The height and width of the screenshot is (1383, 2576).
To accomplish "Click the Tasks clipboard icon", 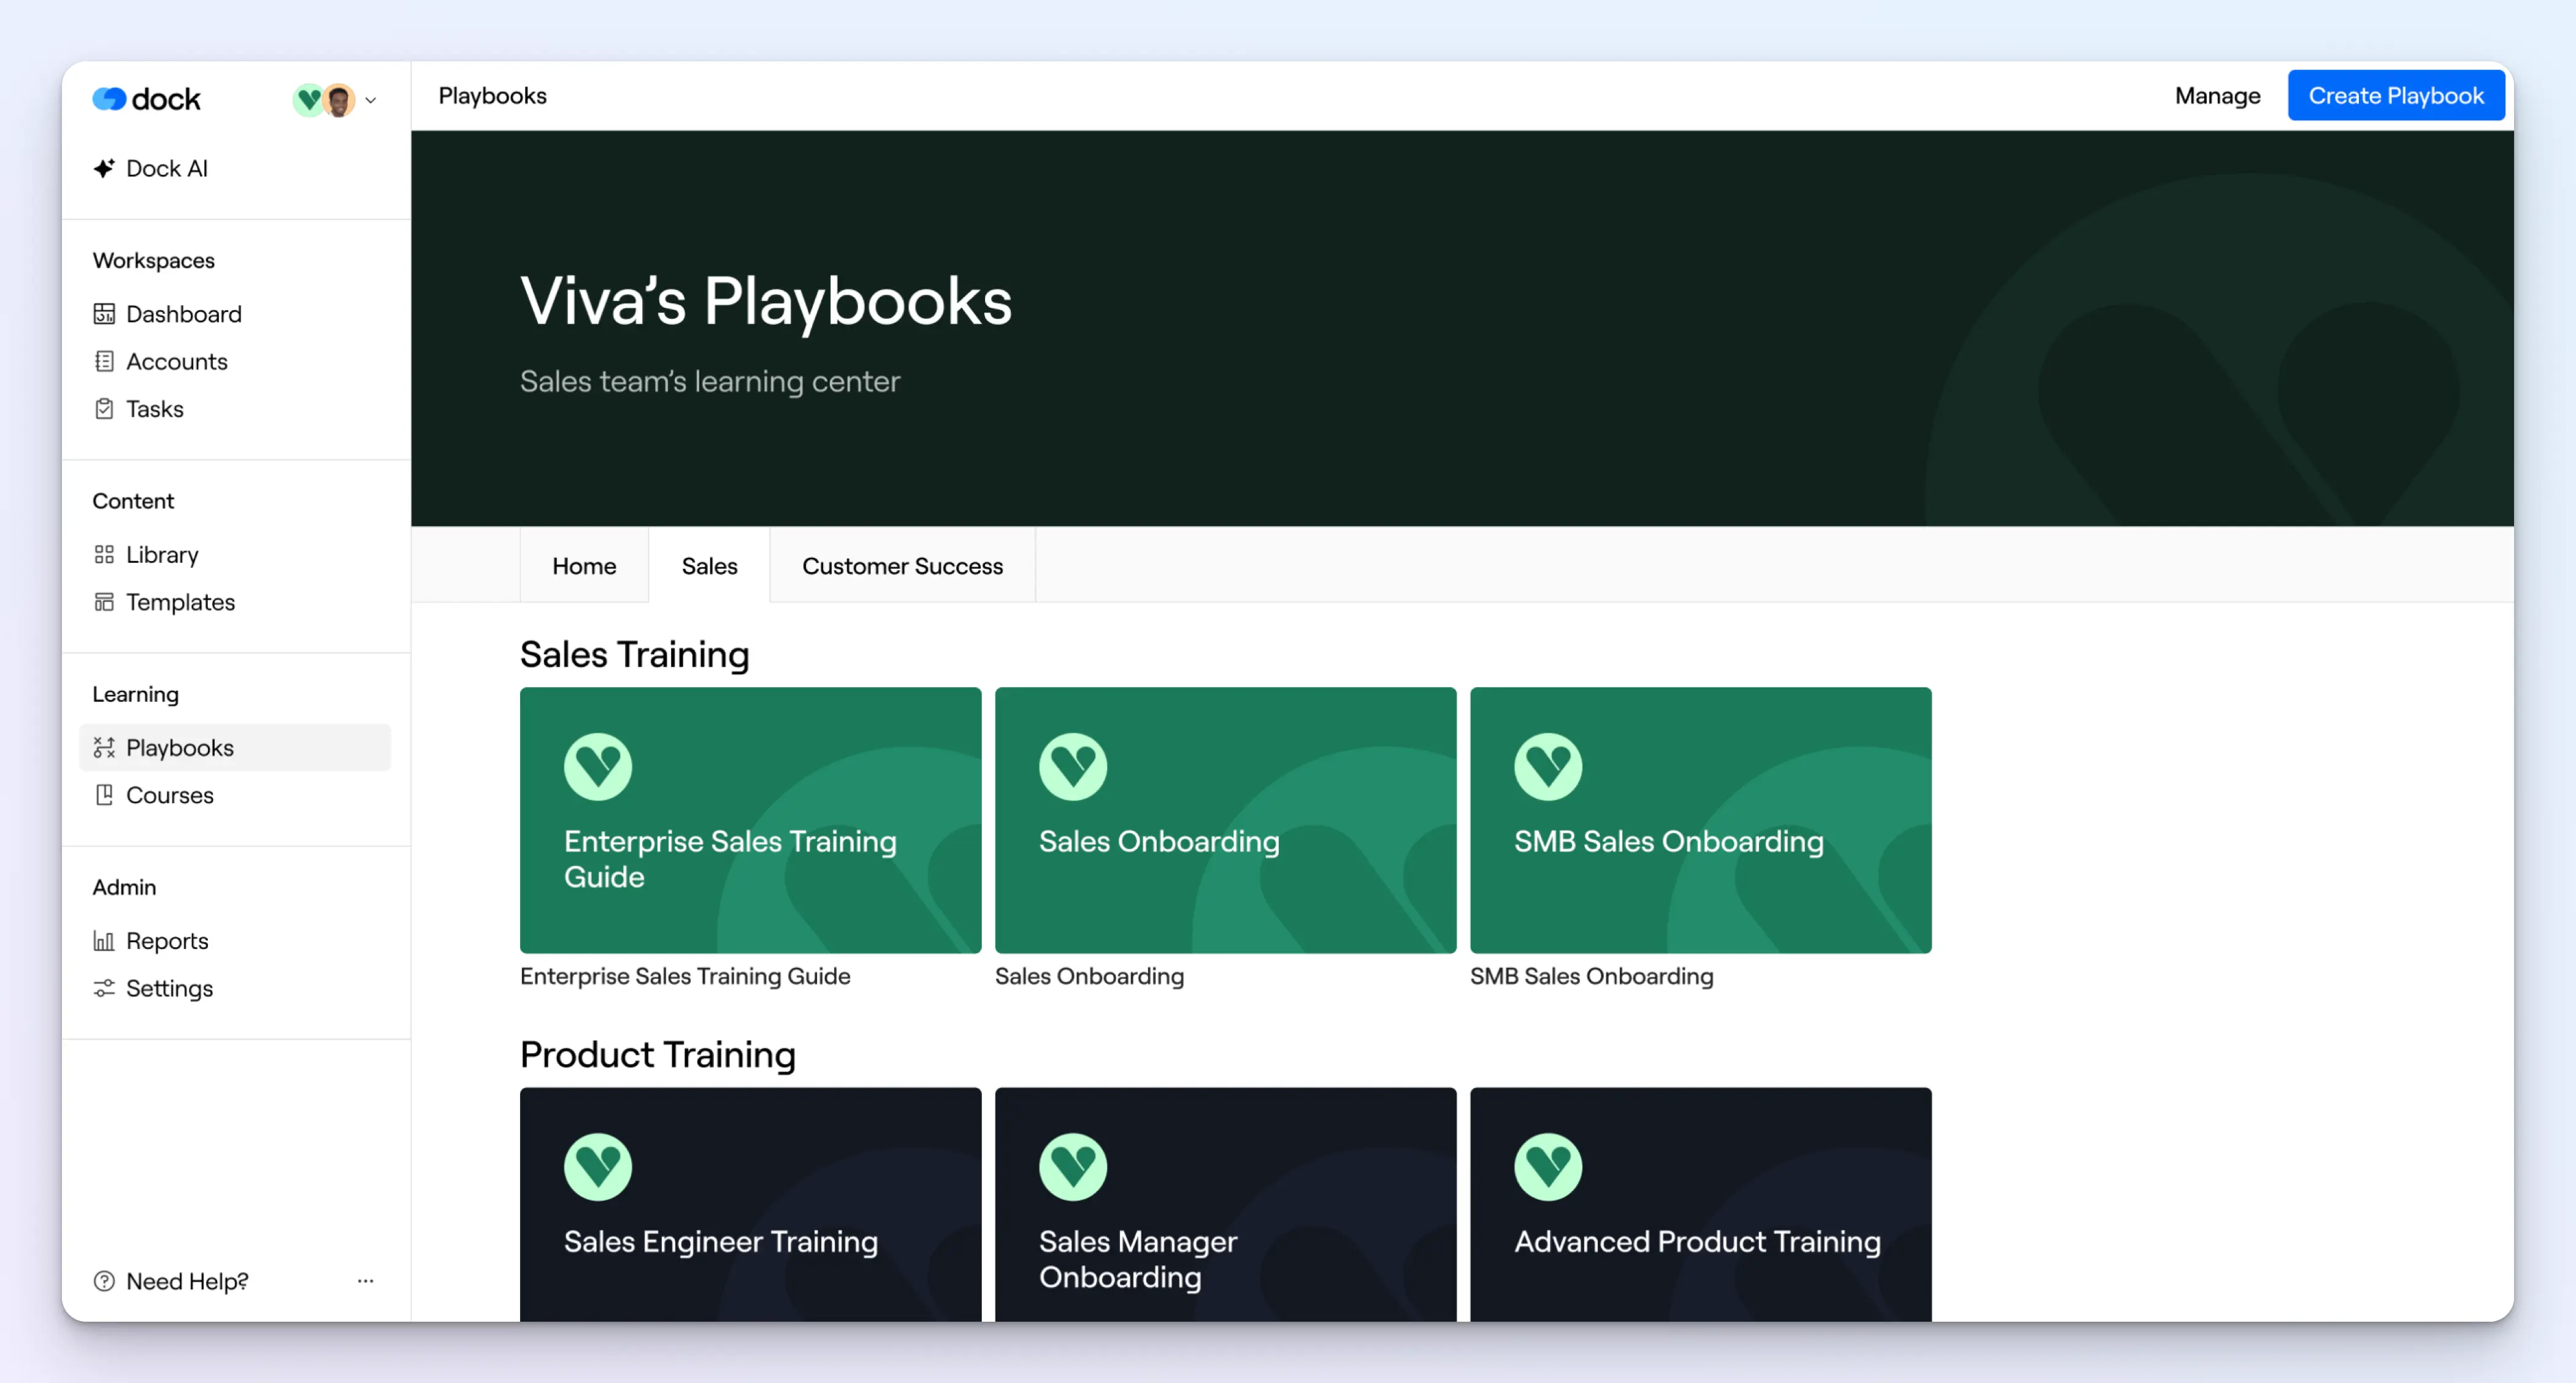I will [x=104, y=409].
